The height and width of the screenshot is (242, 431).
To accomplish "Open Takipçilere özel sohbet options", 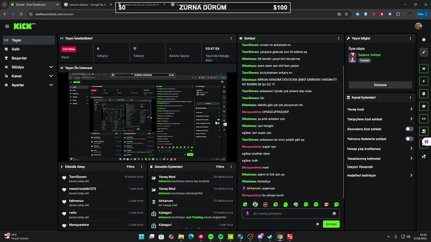I will [x=380, y=119].
